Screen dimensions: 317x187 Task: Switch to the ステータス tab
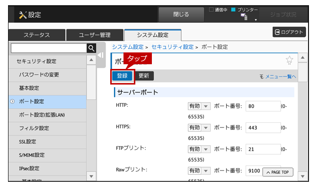pyautogui.click(x=37, y=35)
